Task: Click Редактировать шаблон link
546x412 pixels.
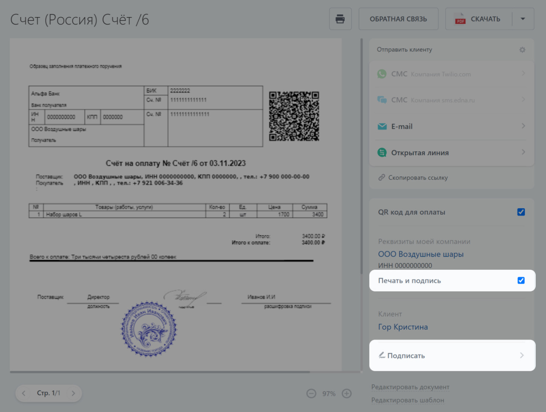Action: (407, 400)
